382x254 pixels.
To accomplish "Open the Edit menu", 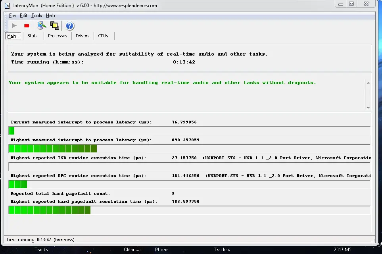I will tap(24, 15).
